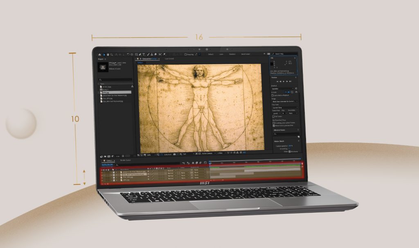Click the Search Help field
This screenshot has width=419, height=248.
(x=284, y=54)
